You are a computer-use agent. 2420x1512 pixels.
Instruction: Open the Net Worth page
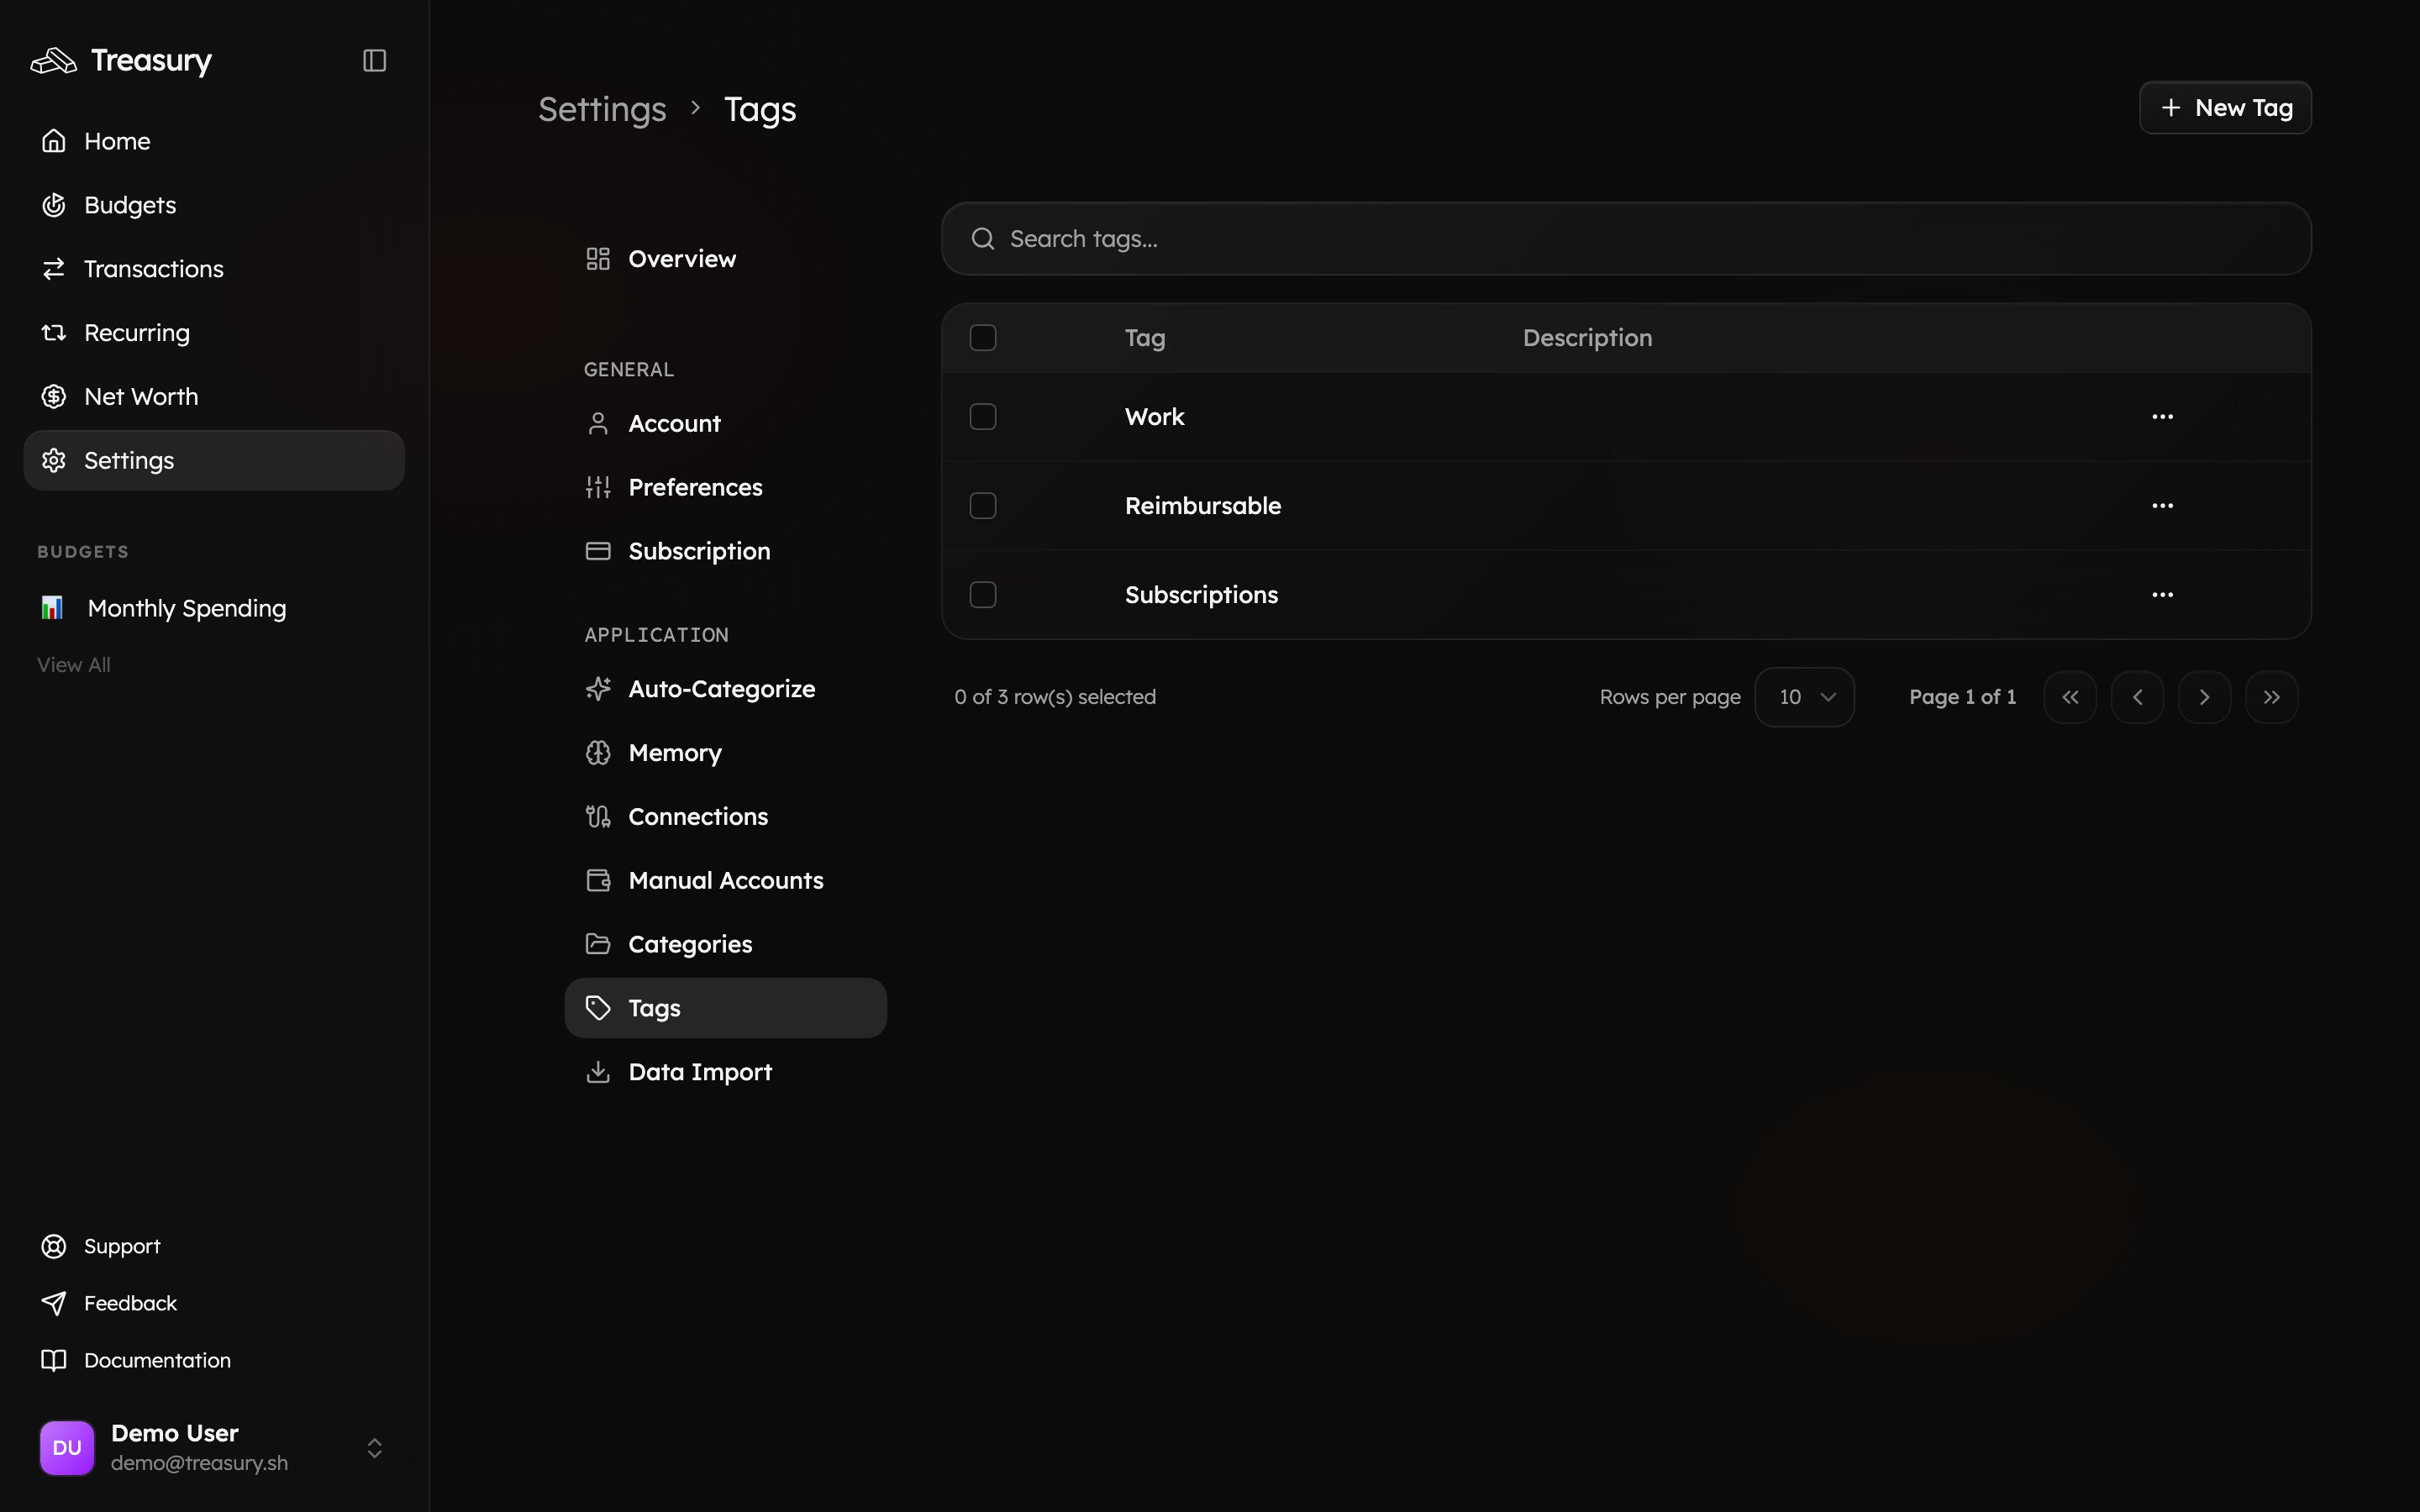point(214,397)
